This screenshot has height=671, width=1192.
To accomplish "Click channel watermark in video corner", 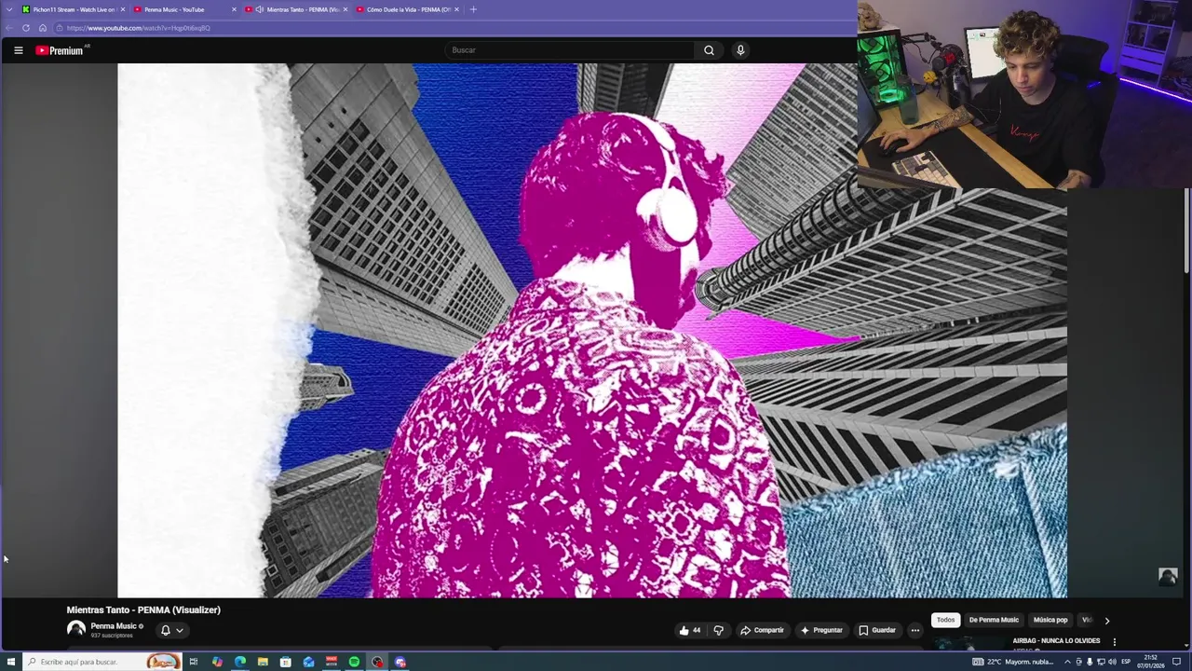I will [x=1168, y=577].
